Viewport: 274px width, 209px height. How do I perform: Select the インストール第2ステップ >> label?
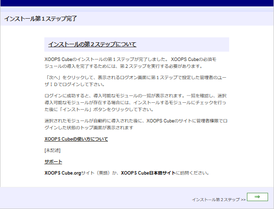(x=219, y=200)
